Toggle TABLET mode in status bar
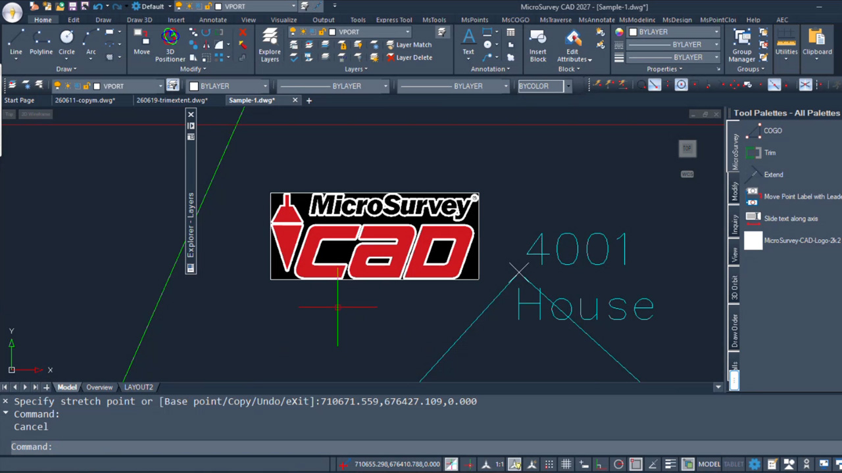 734,464
